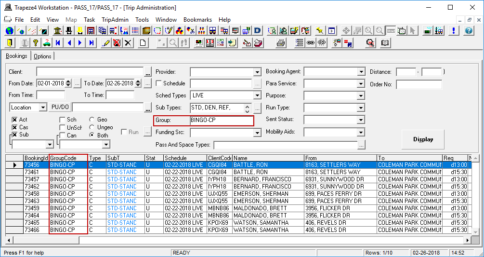Toggle the Act checkbox

pyautogui.click(x=14, y=120)
